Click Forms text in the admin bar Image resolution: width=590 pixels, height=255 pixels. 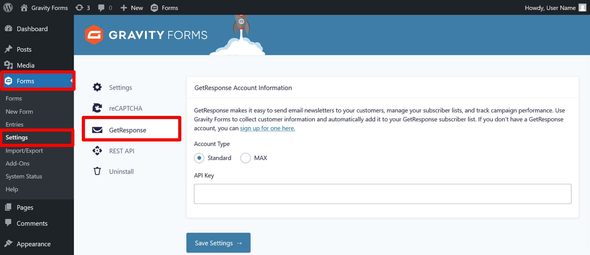170,8
